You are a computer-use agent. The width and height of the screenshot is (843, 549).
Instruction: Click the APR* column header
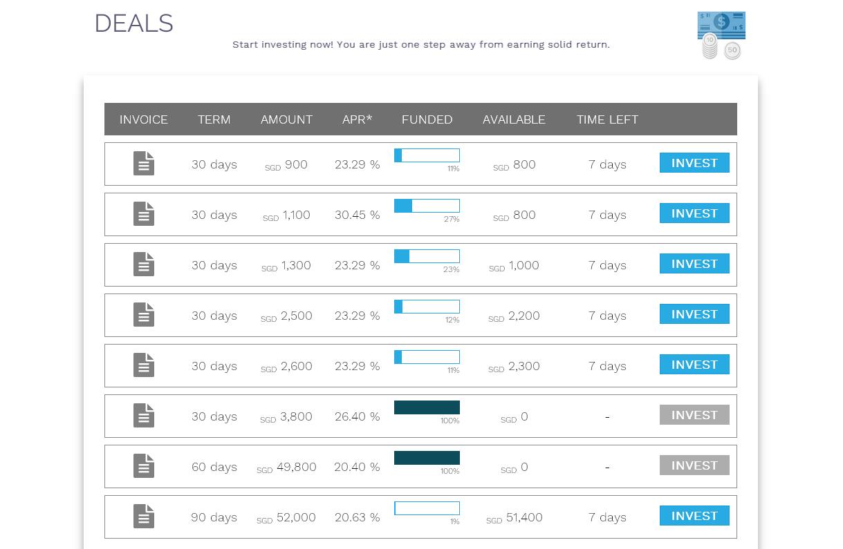[357, 119]
